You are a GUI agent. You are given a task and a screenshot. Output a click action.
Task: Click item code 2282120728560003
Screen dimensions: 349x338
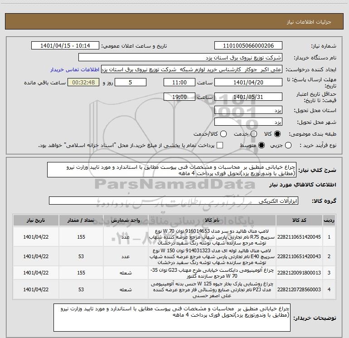click(x=299, y=289)
